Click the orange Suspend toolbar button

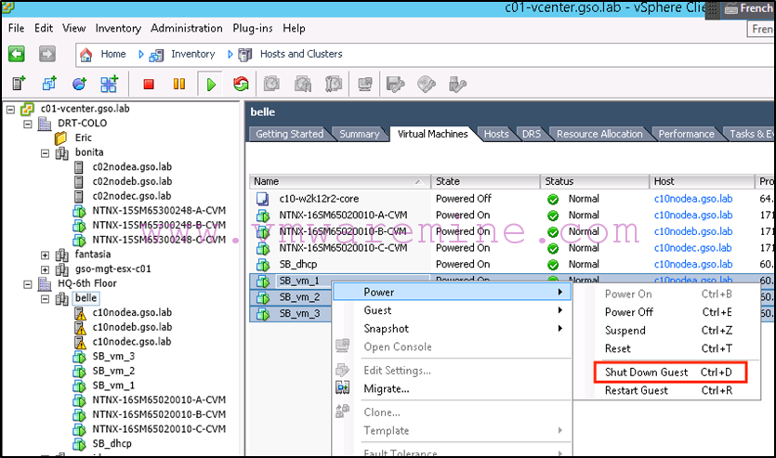179,85
